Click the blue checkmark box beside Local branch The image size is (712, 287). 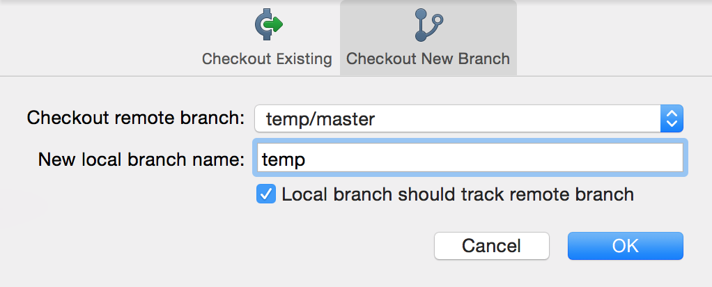(x=266, y=194)
